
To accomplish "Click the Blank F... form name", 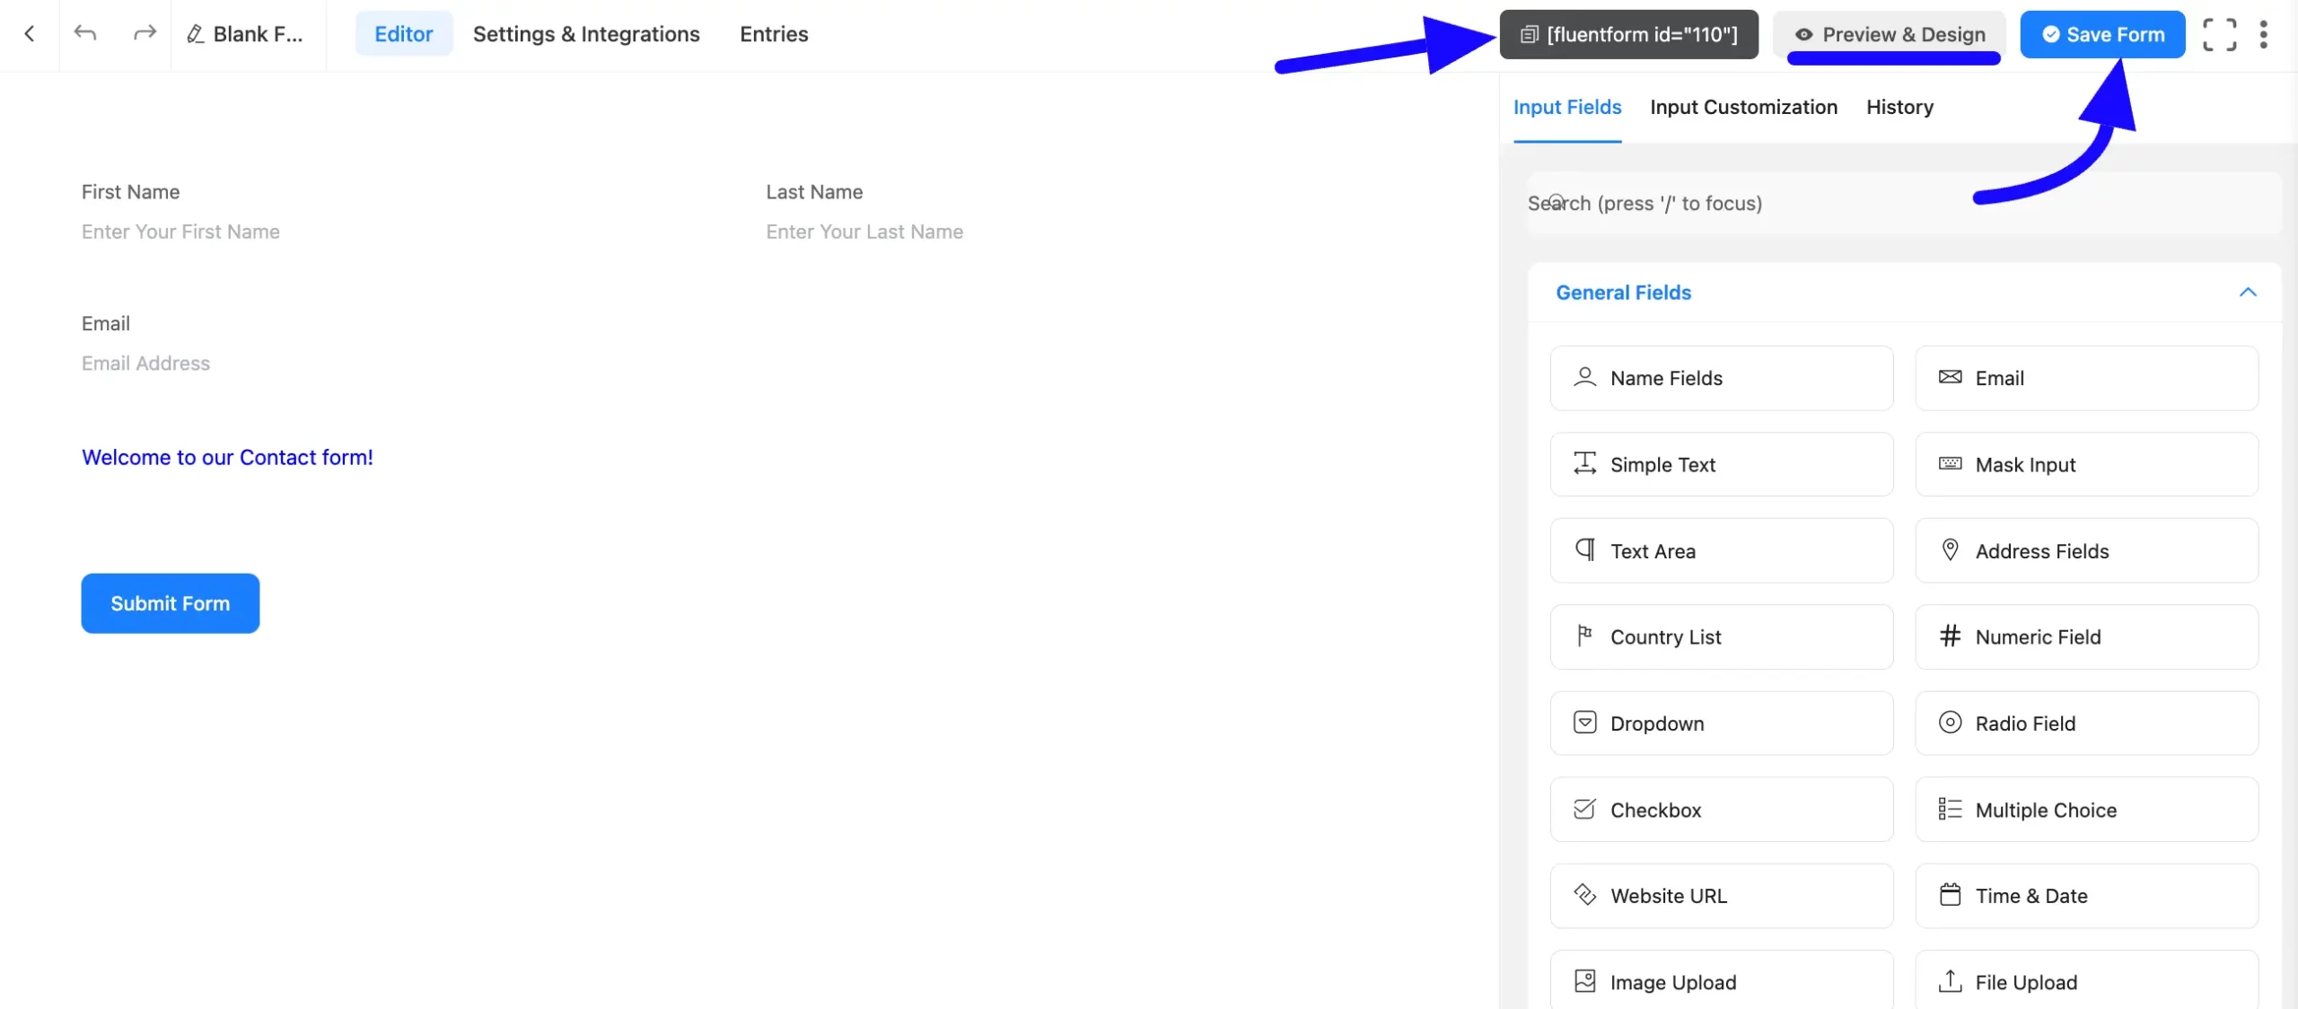I will 259,34.
